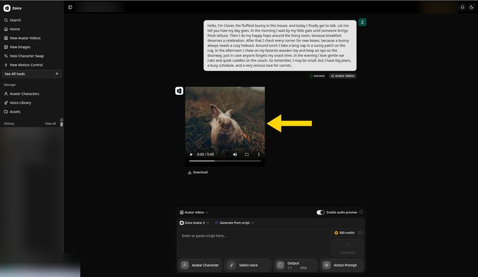Open the Action Prompt option
Screen dimensions: 478x277
pyautogui.click(x=342, y=265)
